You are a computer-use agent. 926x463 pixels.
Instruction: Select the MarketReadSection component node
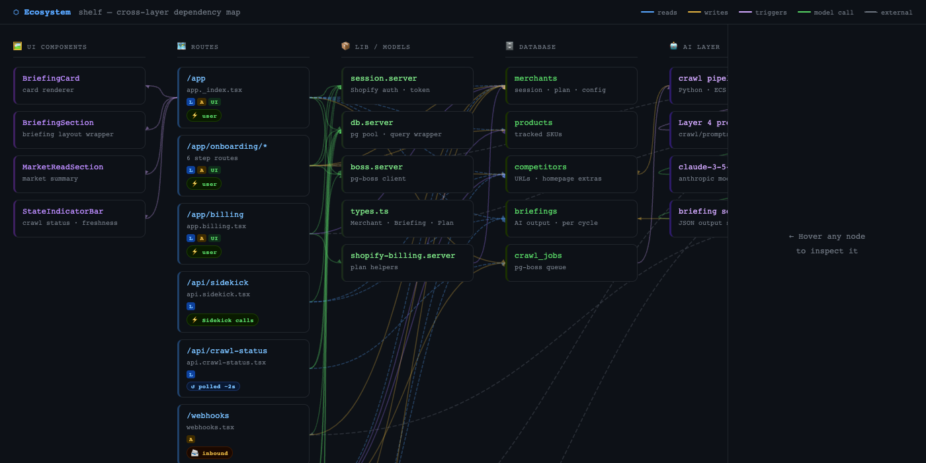tap(79, 174)
